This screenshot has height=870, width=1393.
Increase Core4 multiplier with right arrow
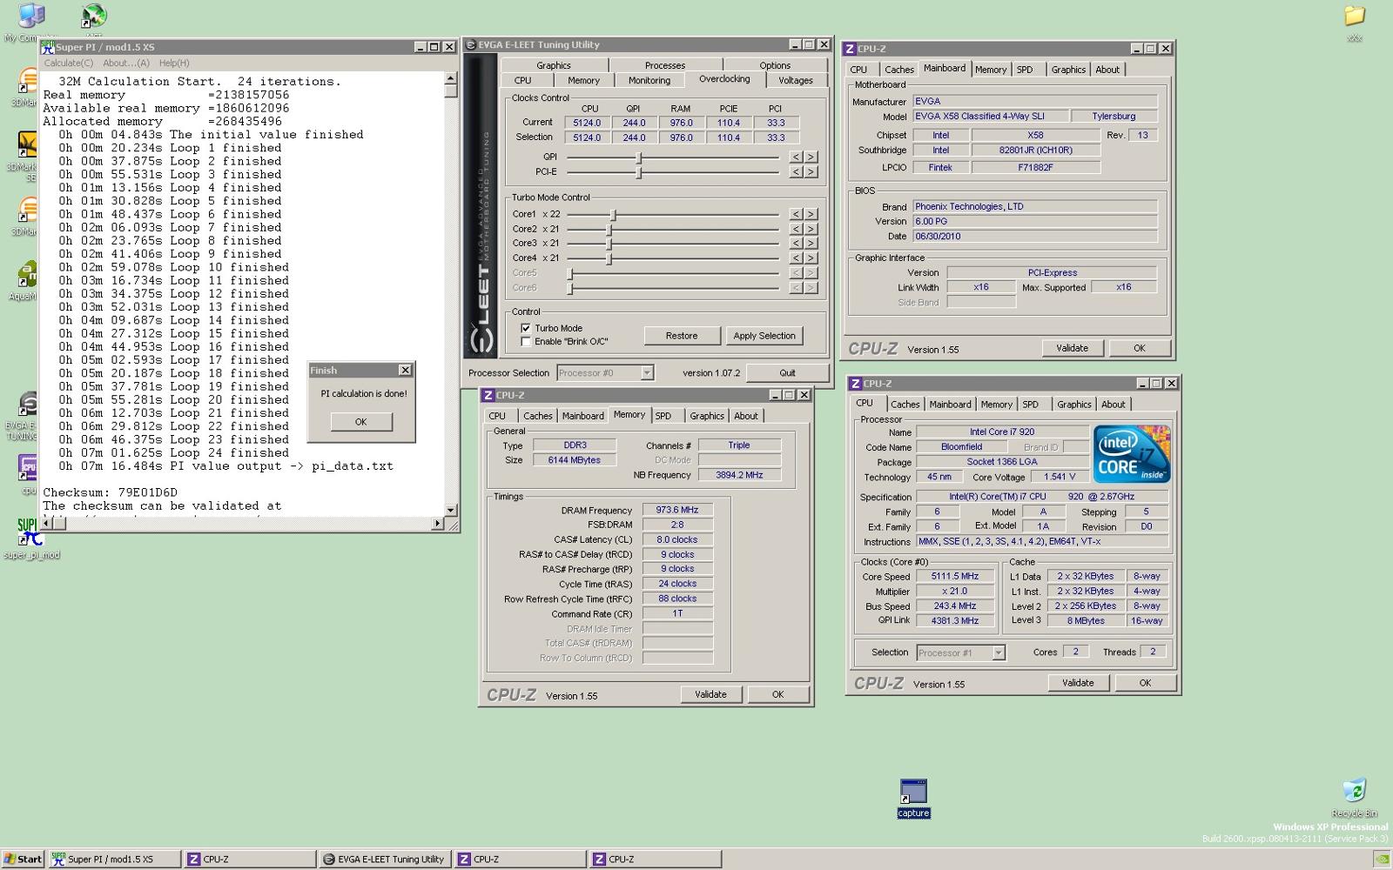[x=811, y=258]
